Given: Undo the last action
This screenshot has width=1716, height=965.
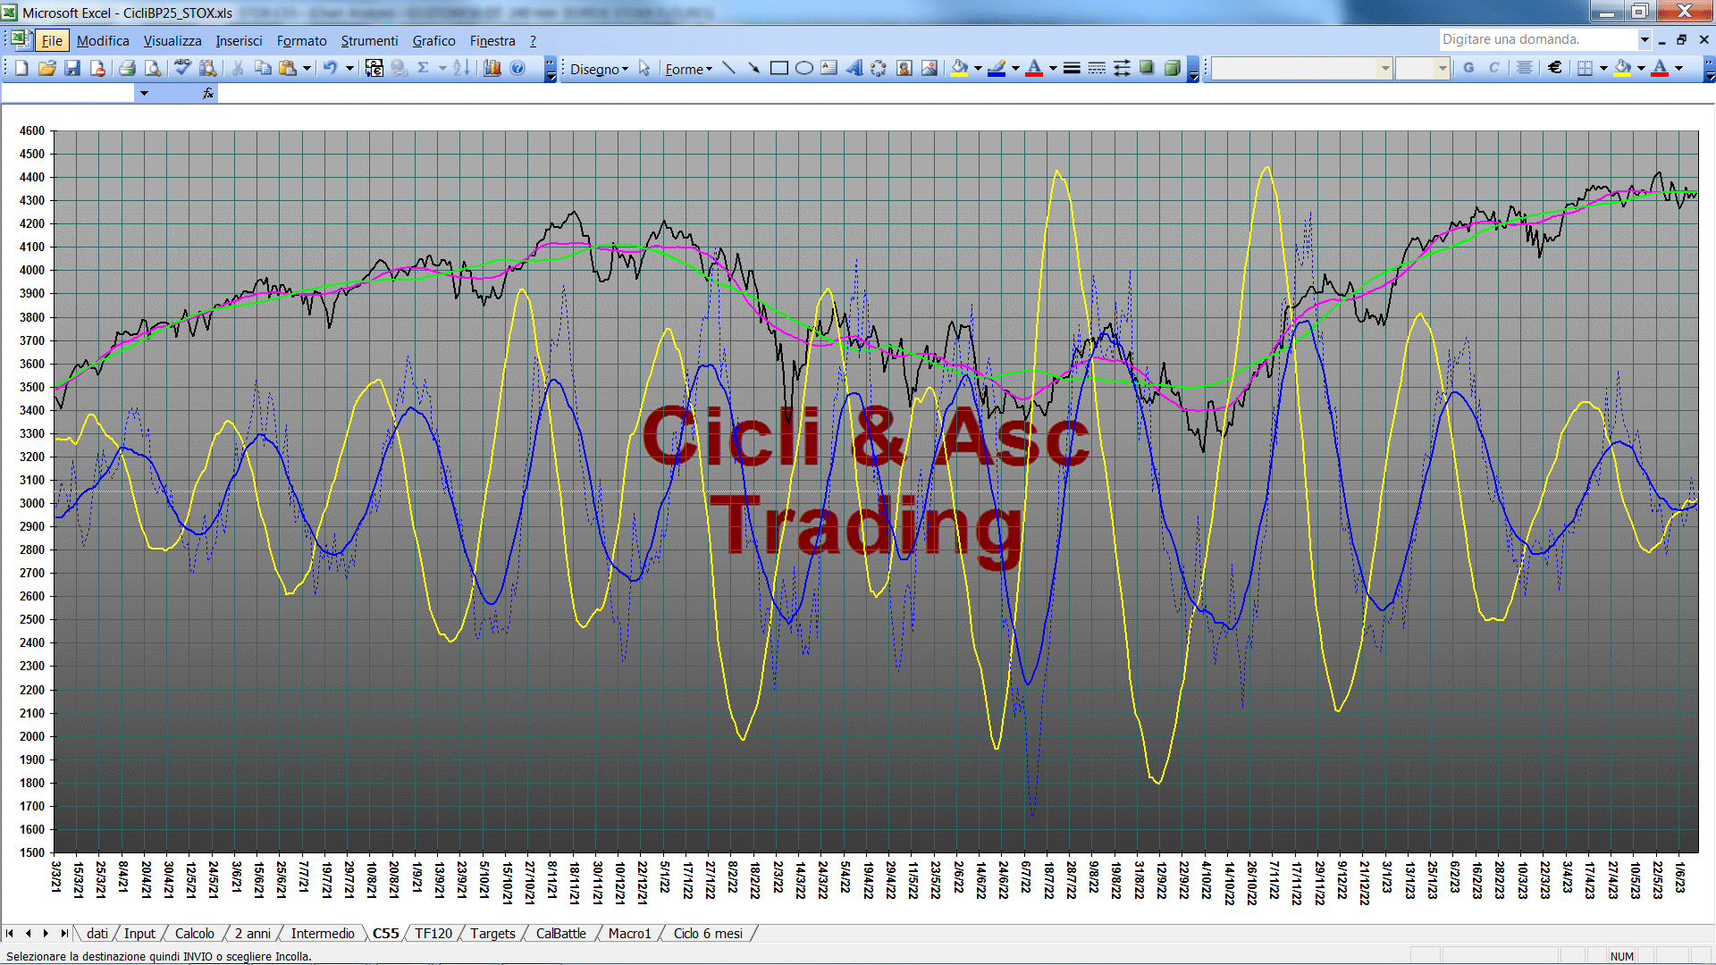Looking at the screenshot, I should click(331, 68).
